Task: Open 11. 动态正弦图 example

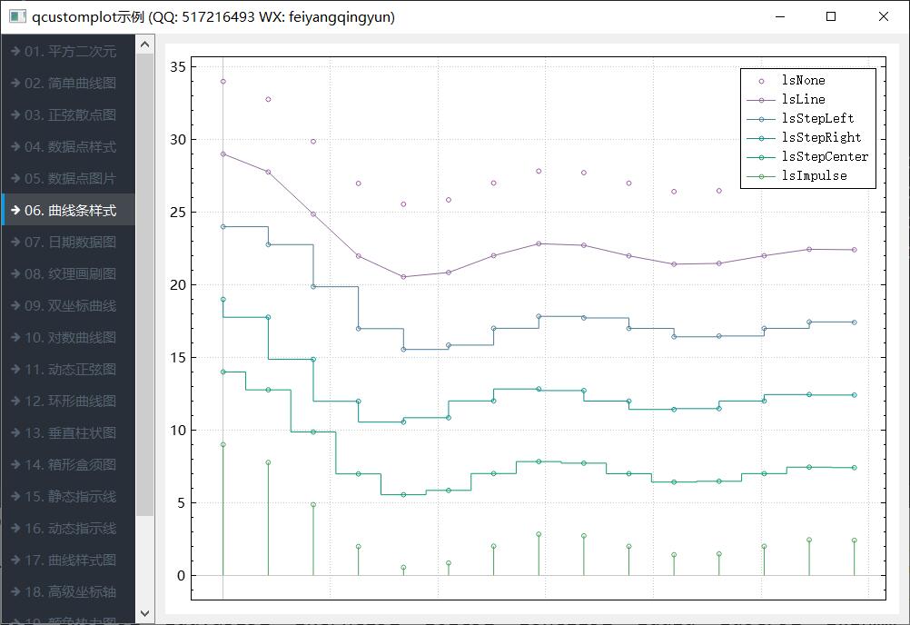Action: 69,370
